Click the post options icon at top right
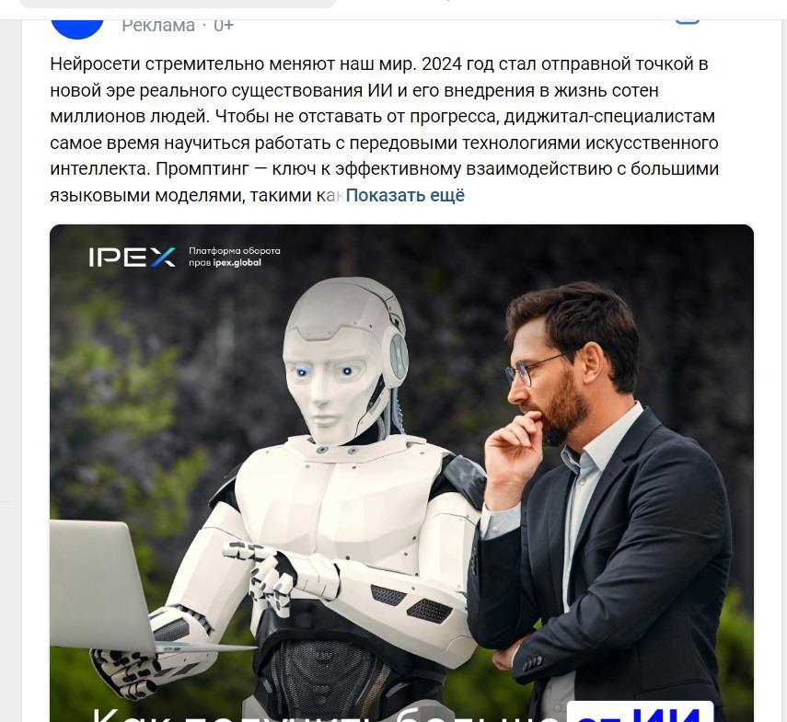 (687, 19)
